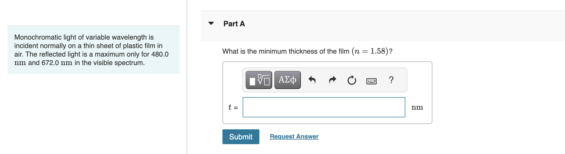Reset the answer with circular arrow icon
This screenshot has width=565, height=154.
click(x=352, y=80)
